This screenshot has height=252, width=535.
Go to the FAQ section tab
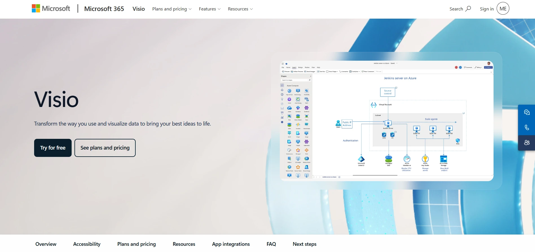[271, 244]
